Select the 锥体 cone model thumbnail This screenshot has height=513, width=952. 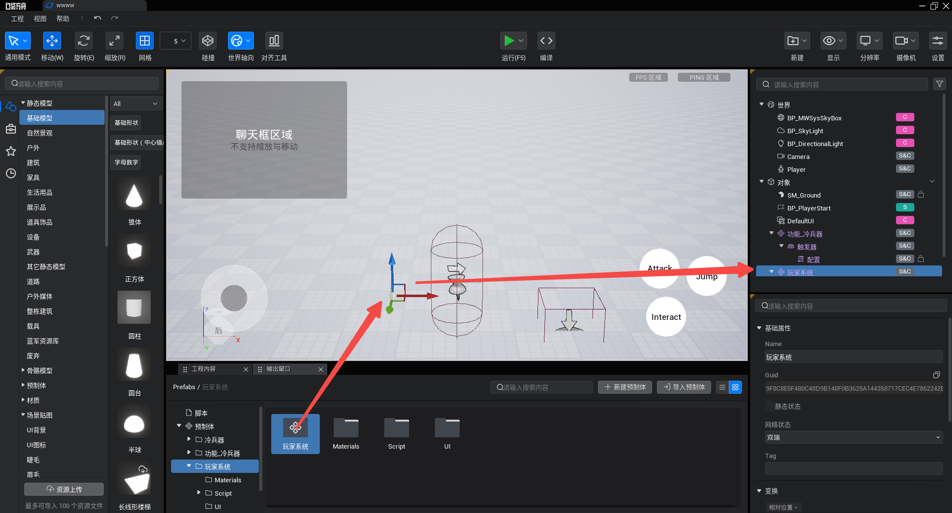[x=134, y=194]
